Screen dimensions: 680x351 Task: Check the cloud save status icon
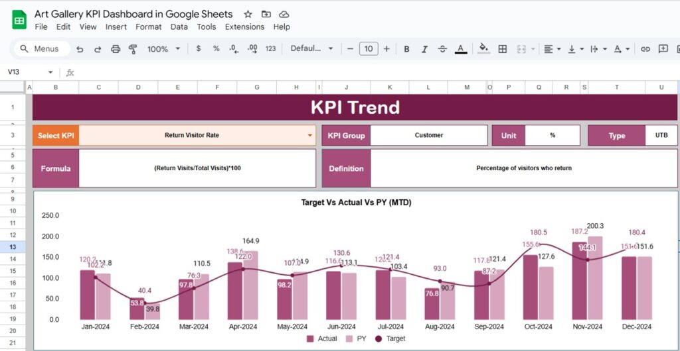(x=284, y=15)
